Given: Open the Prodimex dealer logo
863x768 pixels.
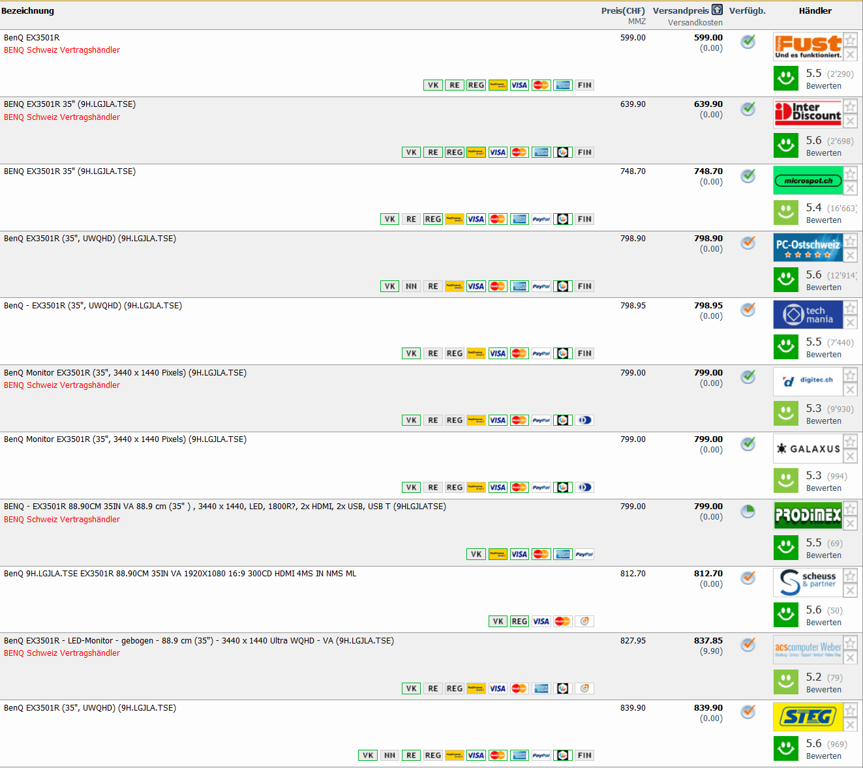Looking at the screenshot, I should (x=808, y=516).
